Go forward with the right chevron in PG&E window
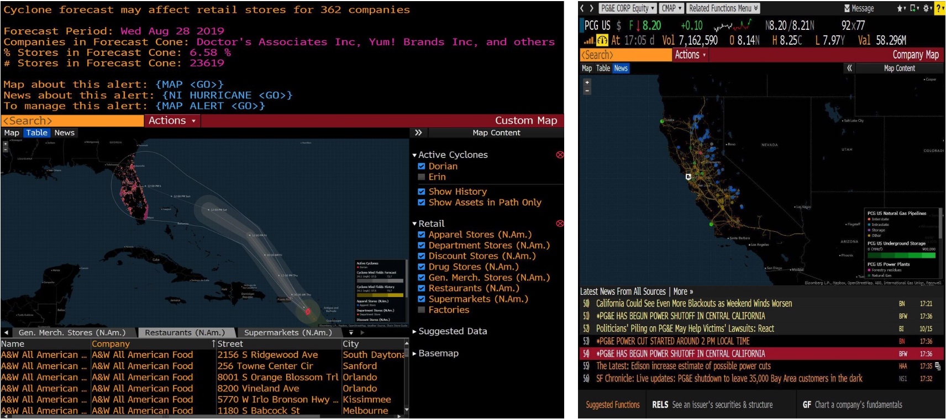946x419 pixels. [x=591, y=8]
